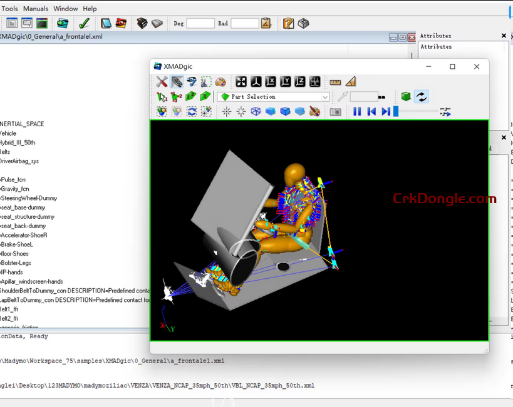The width and height of the screenshot is (513, 407).
Task: Open the color palette icon
Action: [220, 82]
